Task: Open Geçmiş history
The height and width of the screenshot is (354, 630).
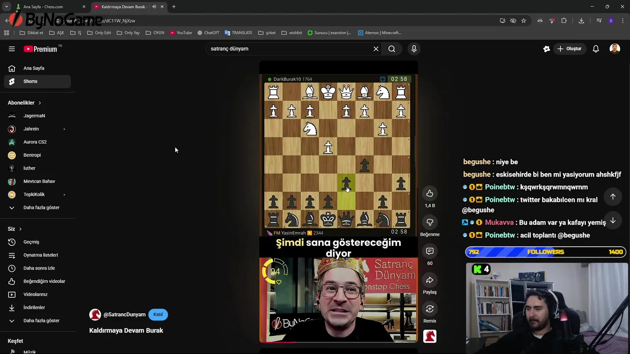Action: (x=37, y=242)
